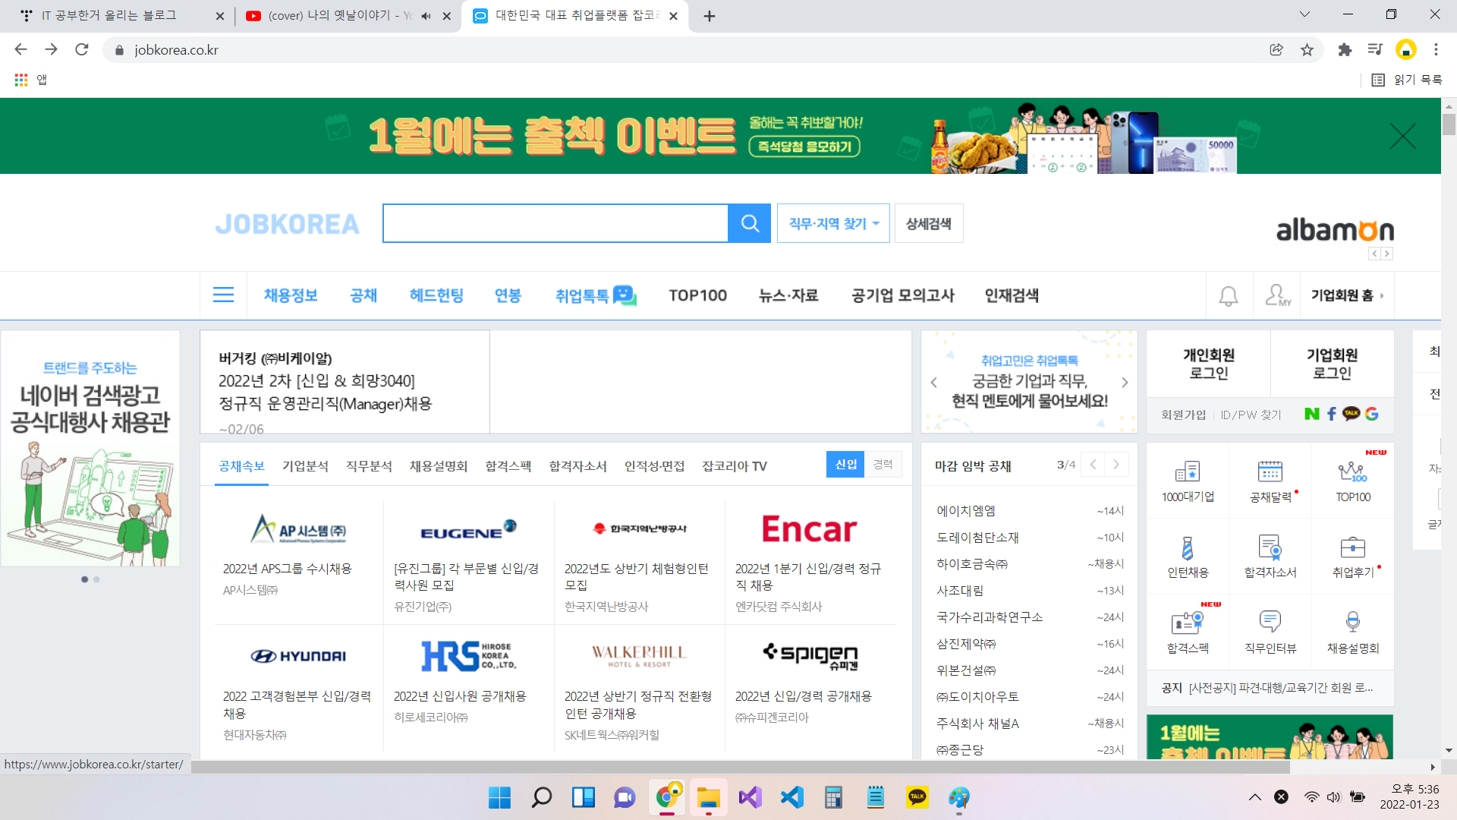Click into the job search input field
Screen dimensions: 1457x820
tap(555, 223)
